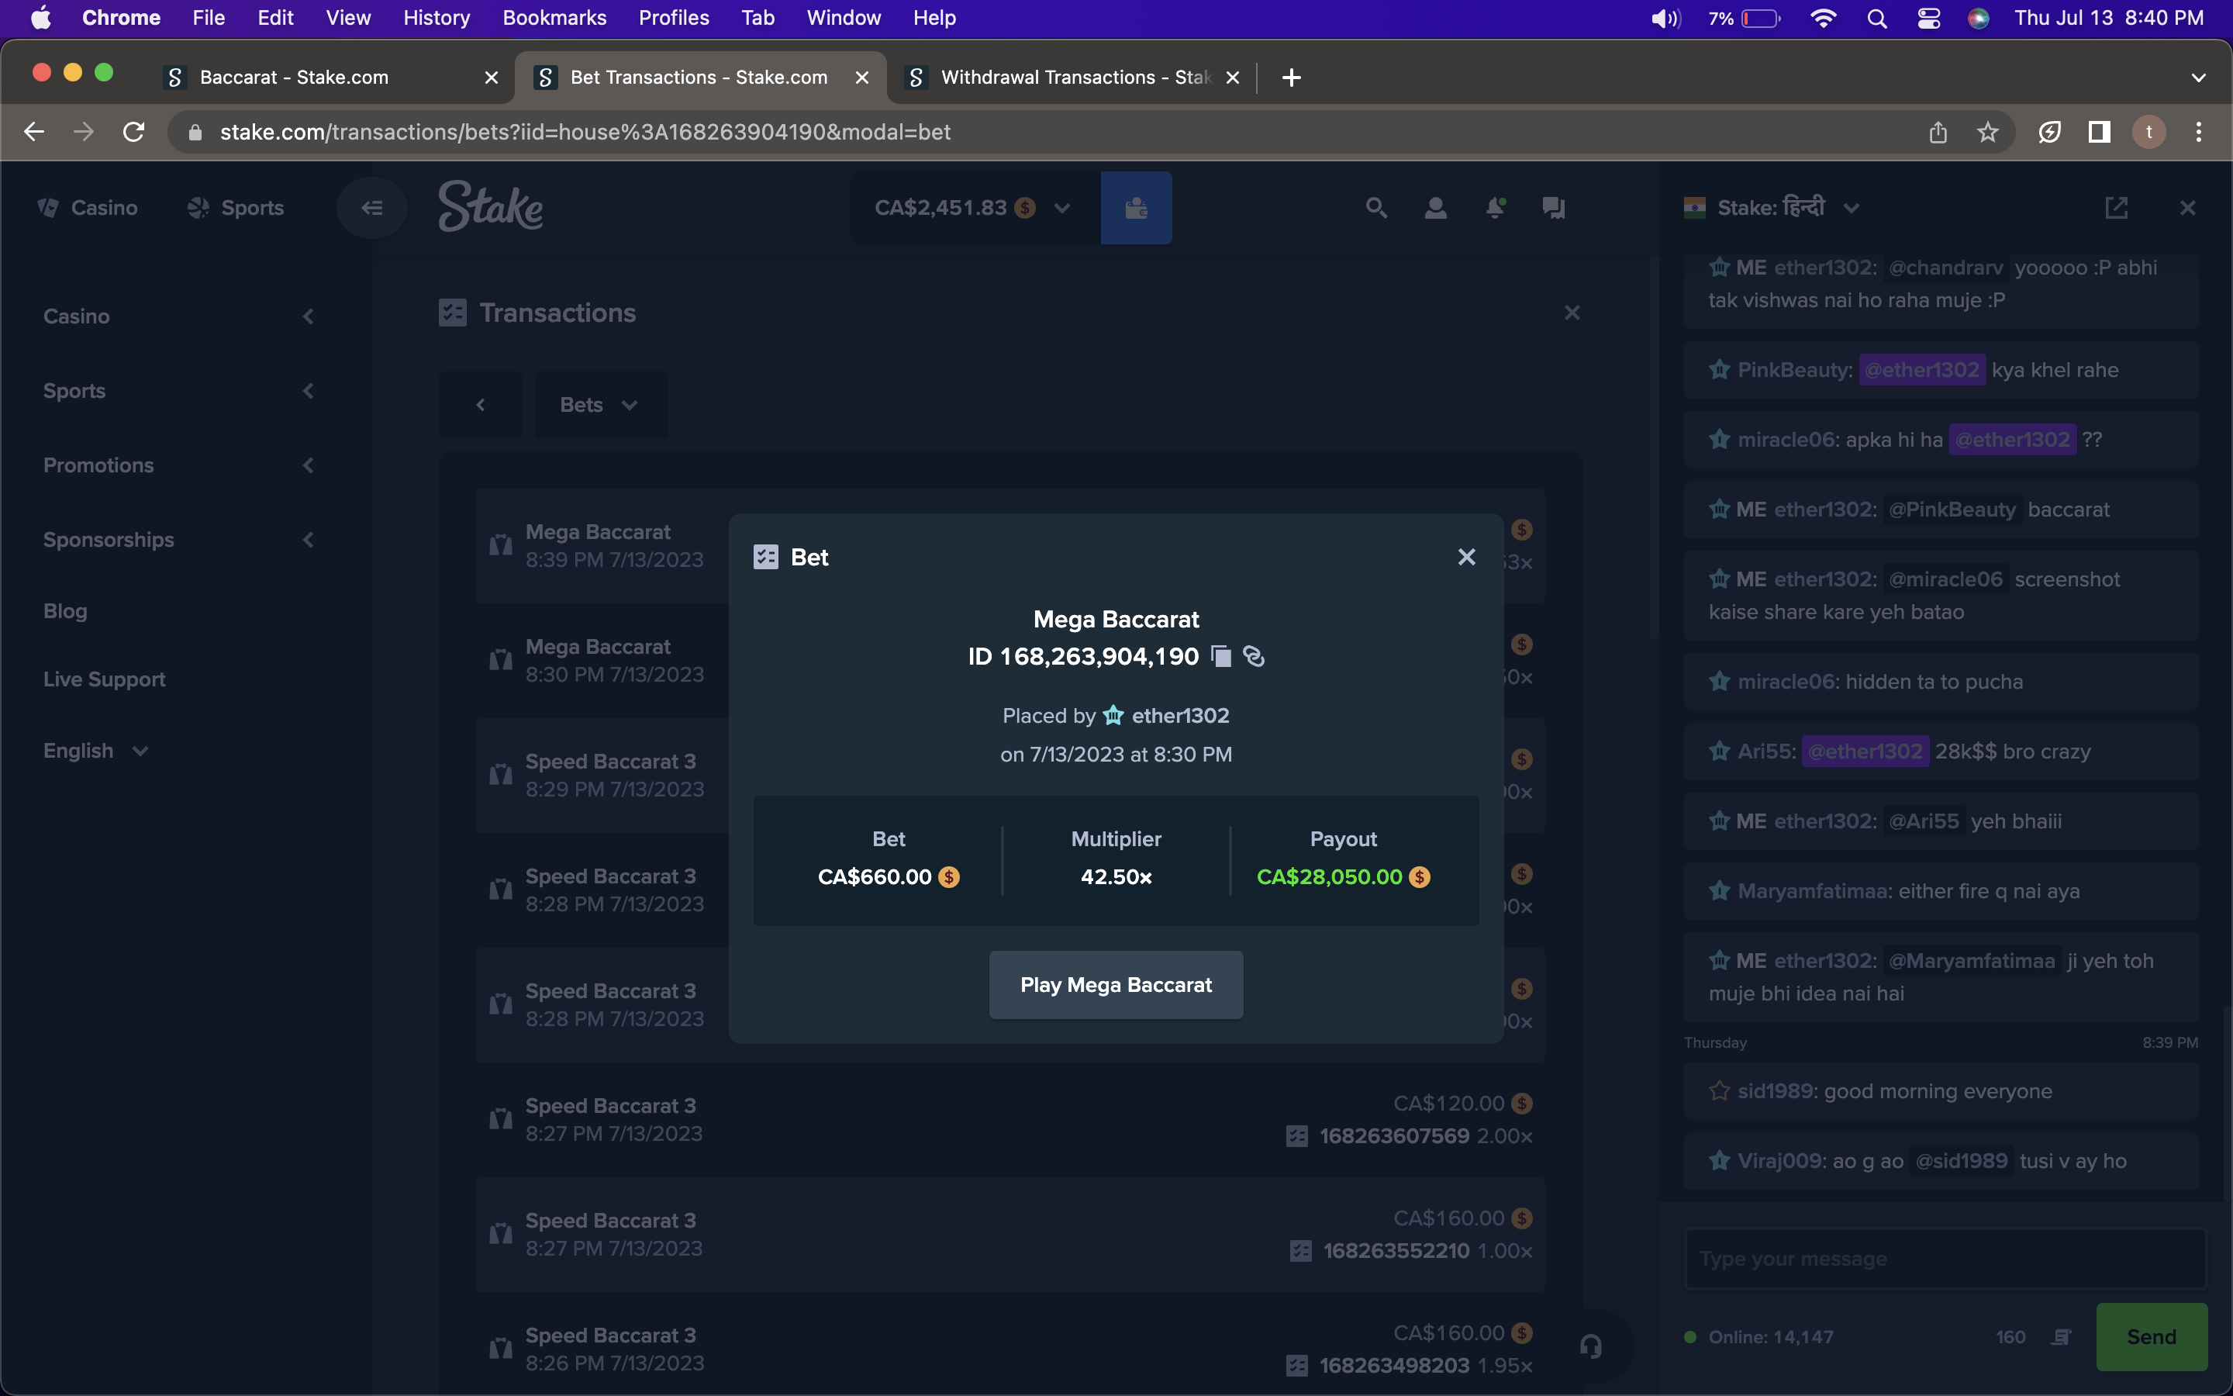Screen dimensions: 2233x1396
Task: Close the chat sidebar
Action: pyautogui.click(x=2188, y=208)
